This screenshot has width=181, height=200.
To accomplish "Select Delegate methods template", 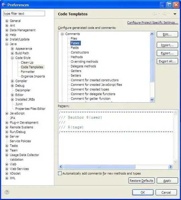I will point(83,66).
